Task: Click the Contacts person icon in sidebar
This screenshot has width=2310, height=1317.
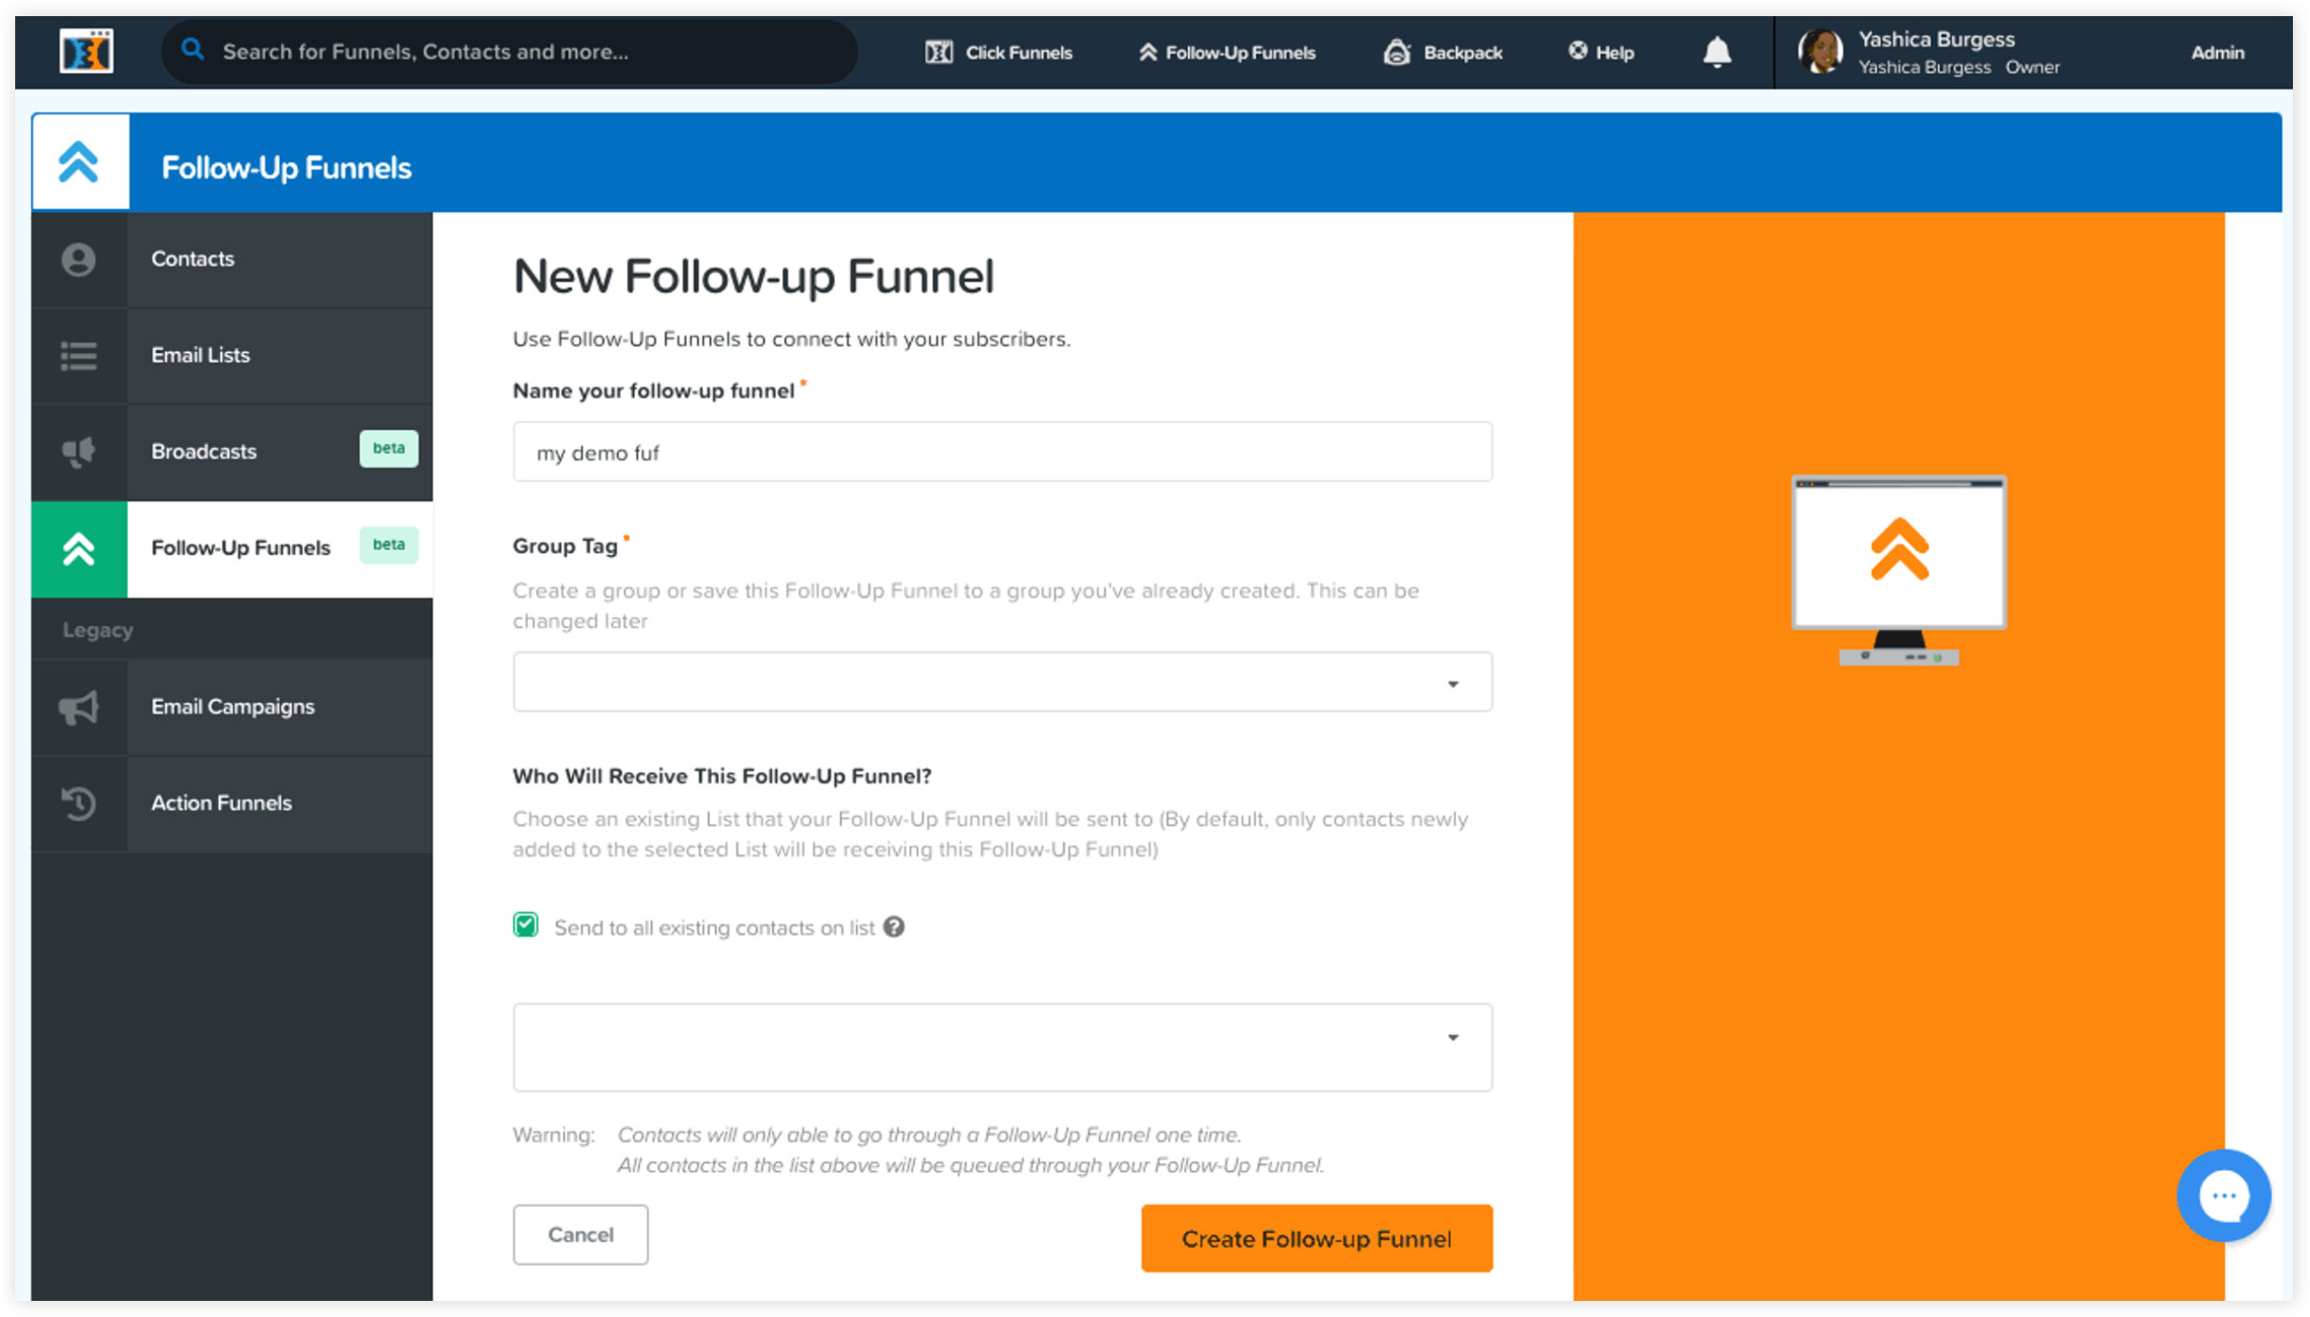Action: 79,259
